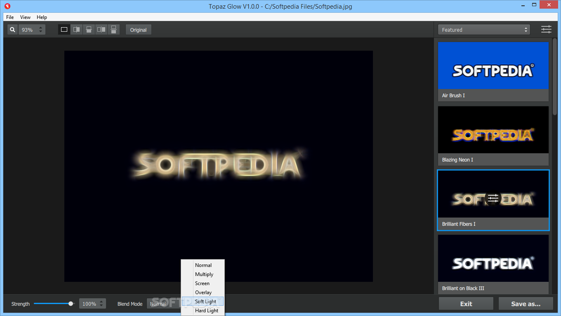Click the Save as... button
561x316 pixels.
[x=526, y=304]
